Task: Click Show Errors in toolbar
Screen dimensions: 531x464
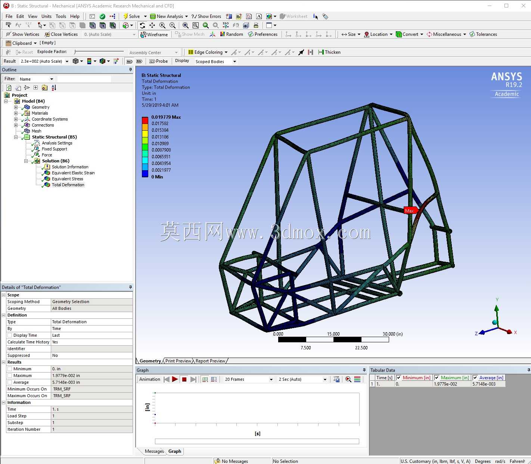Action: [x=206, y=16]
